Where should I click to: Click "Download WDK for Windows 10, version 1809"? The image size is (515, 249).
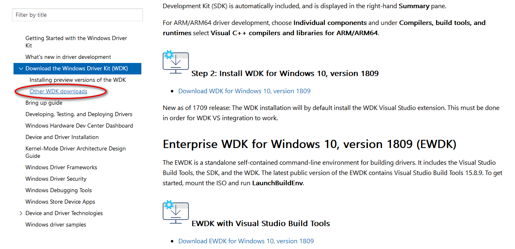244,91
